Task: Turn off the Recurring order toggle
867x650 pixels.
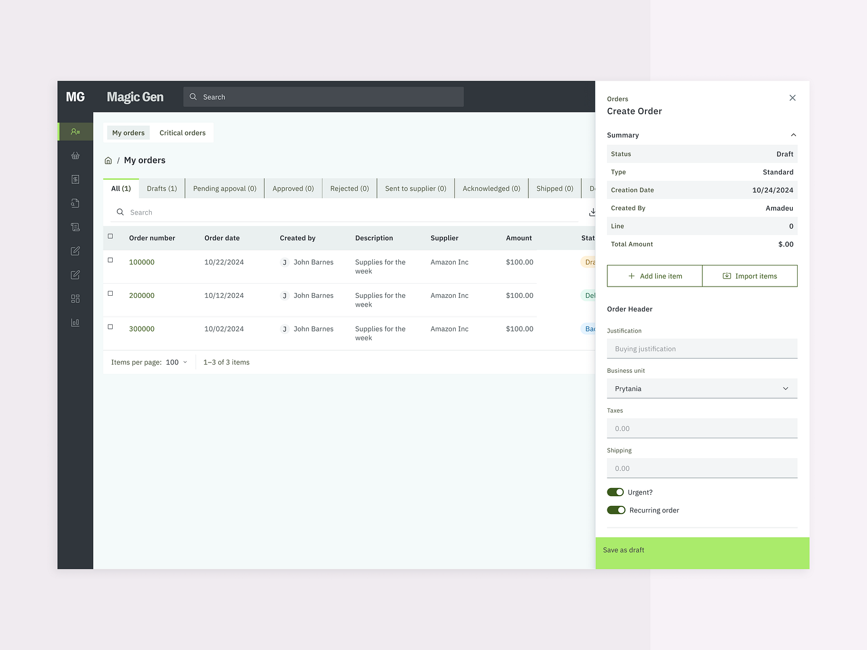Action: (x=616, y=510)
